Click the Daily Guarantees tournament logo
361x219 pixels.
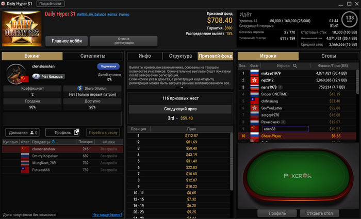coord(22,28)
